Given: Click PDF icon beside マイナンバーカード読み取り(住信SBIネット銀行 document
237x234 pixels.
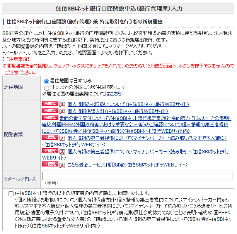Looking at the screenshot, I should click(62, 152).
